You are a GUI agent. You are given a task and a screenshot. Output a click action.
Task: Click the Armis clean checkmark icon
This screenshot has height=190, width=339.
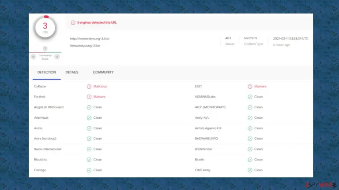(89, 128)
